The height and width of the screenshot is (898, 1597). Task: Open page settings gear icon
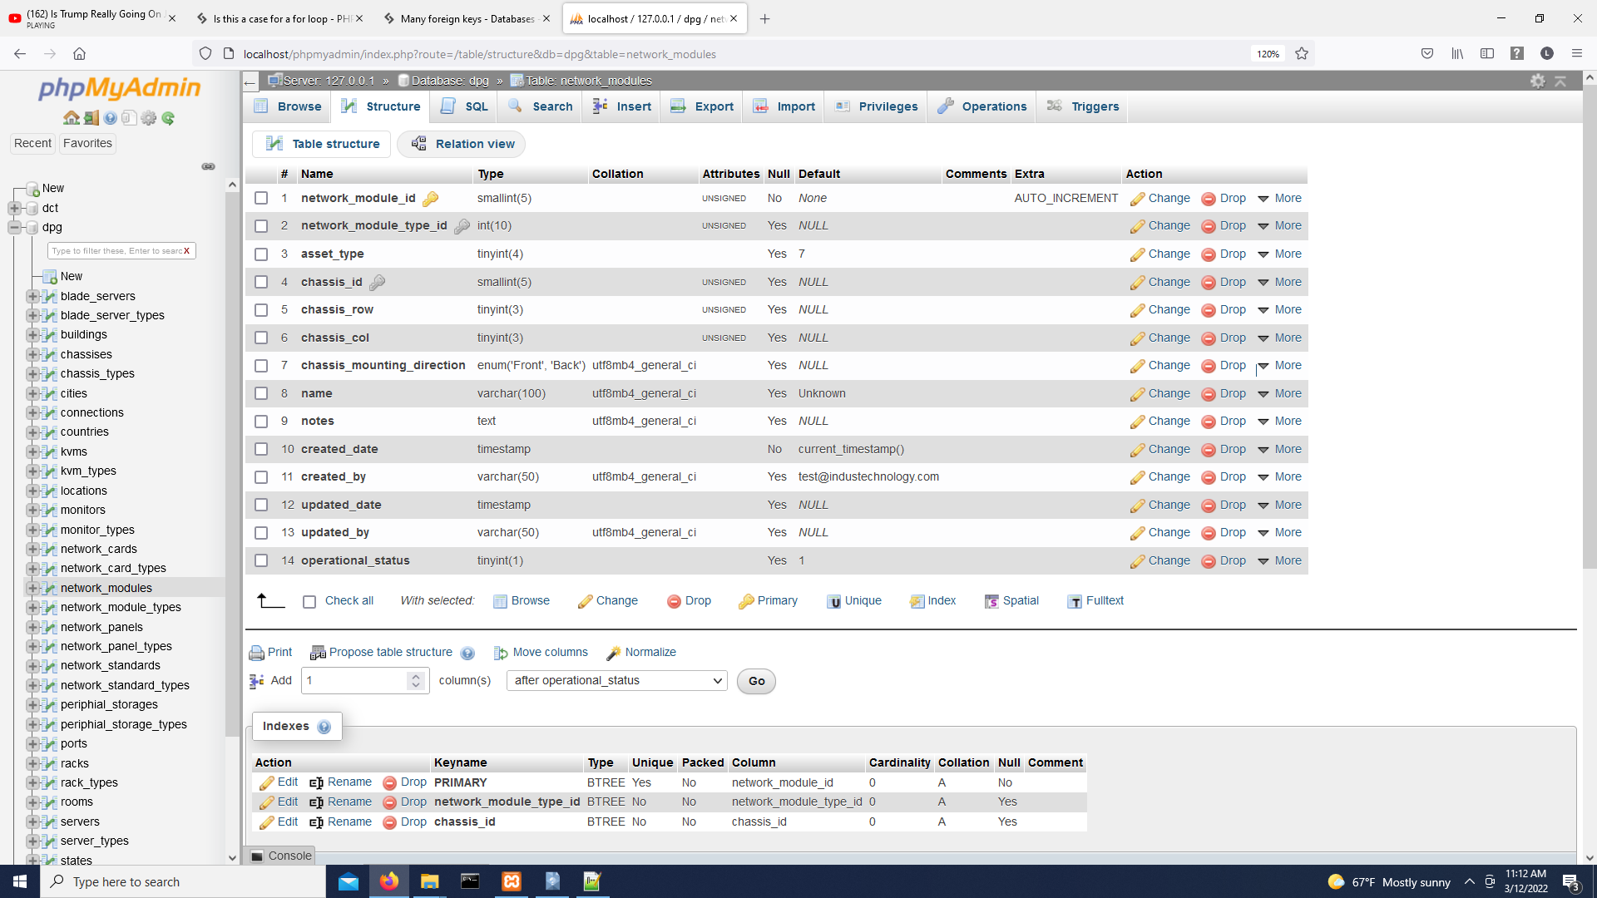click(1537, 81)
